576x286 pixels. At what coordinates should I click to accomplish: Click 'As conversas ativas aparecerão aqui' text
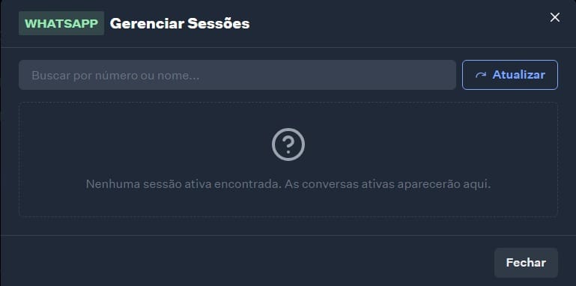coord(388,184)
